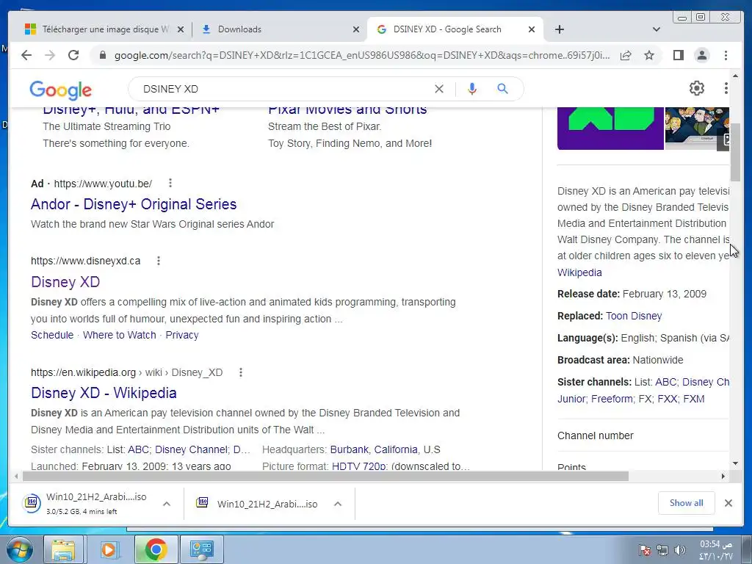Click Where to Watch sitelink
The width and height of the screenshot is (752, 564).
pyautogui.click(x=120, y=335)
